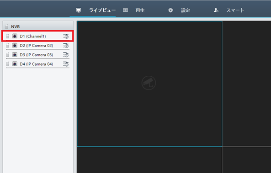Image resolution: width=271 pixels, height=173 pixels.
Task: Click the camera icon for D3
Action: 15,55
